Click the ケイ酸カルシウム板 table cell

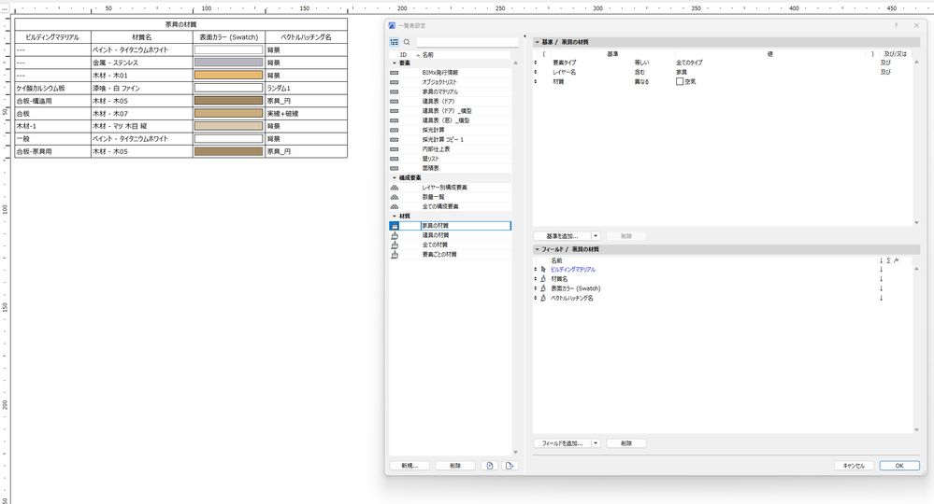53,88
